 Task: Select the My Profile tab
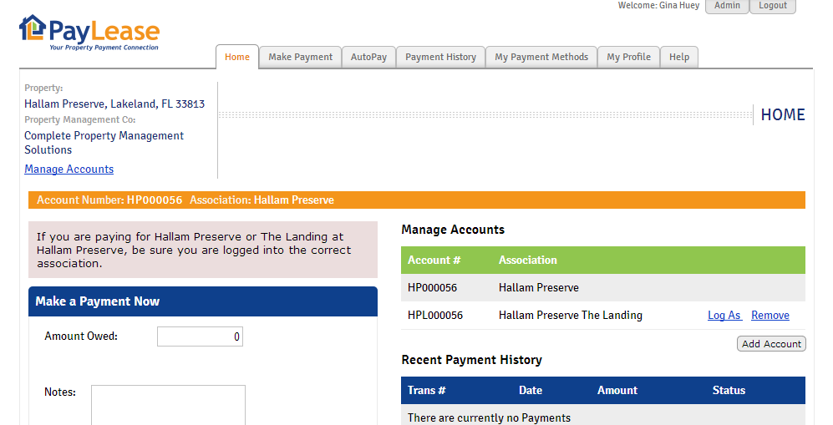point(628,57)
